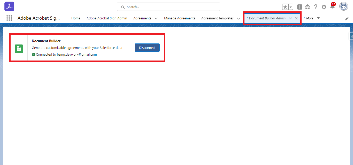Viewport: 353px width, 165px height.
Task: Open Global Actions plus icon
Action: (x=300, y=7)
